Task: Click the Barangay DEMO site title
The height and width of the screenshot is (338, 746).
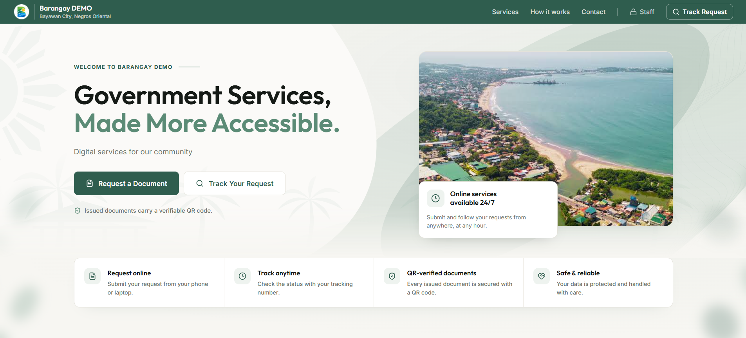Action: tap(66, 8)
